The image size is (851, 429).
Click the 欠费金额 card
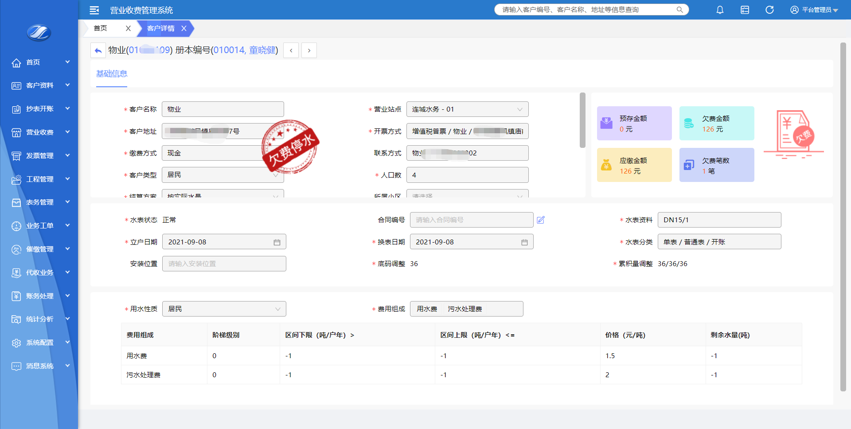click(x=717, y=124)
